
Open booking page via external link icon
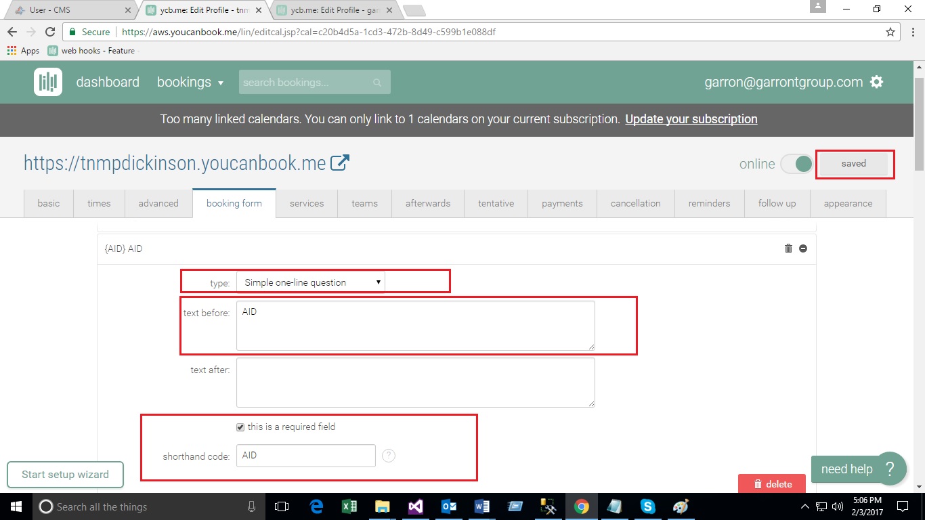tap(340, 162)
